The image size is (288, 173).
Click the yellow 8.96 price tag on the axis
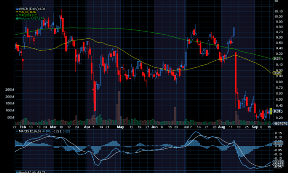click(277, 73)
